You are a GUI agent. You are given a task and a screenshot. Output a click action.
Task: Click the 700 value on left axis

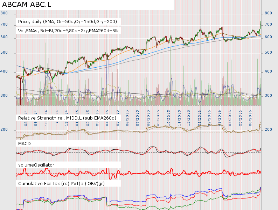coord(4,24)
